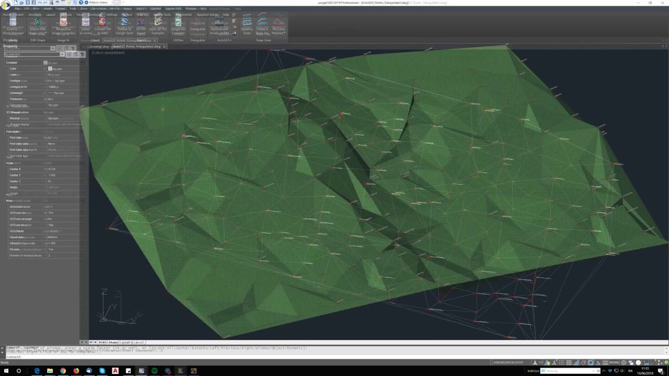
Task: Click the Import ESRI Shape icon
Action: pos(38,26)
